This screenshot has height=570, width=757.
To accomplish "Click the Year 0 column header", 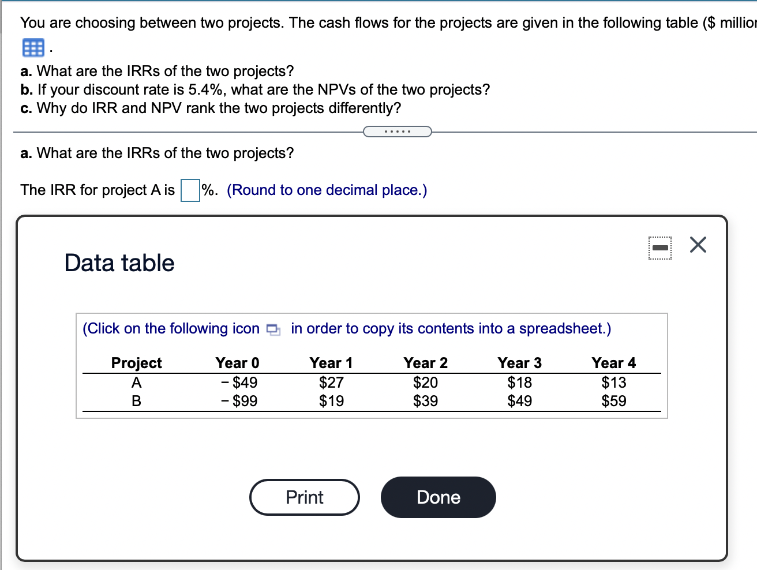I will 237,363.
